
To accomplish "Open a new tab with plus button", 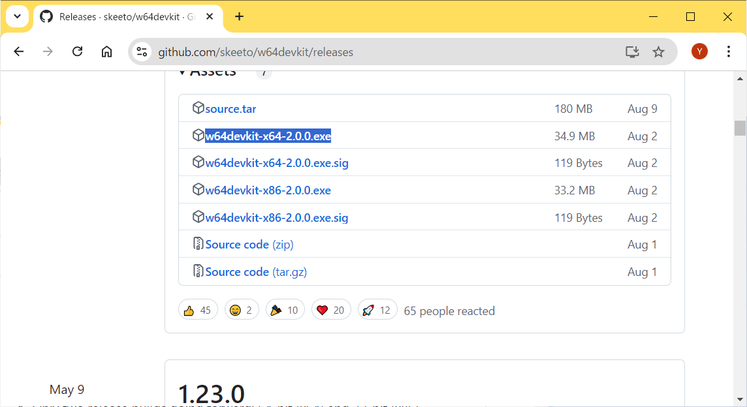I will click(239, 17).
